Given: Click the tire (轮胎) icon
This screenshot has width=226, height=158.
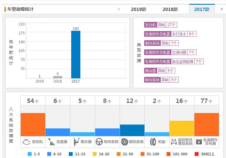Looking at the screenshot, I should (x=153, y=142).
